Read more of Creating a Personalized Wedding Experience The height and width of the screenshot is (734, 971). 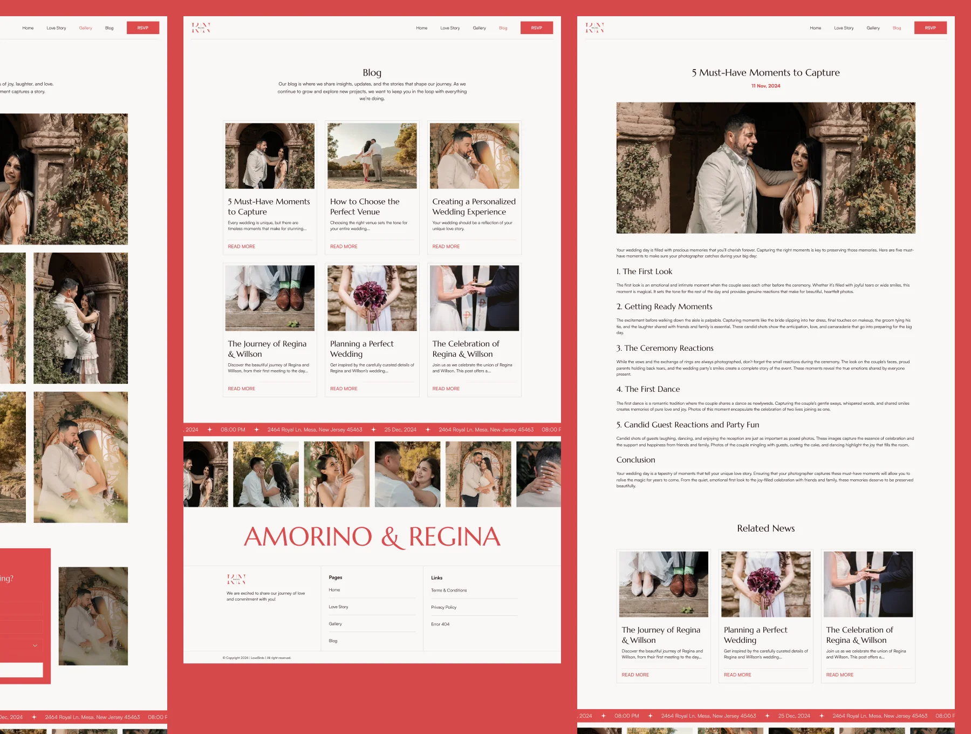[x=446, y=247]
